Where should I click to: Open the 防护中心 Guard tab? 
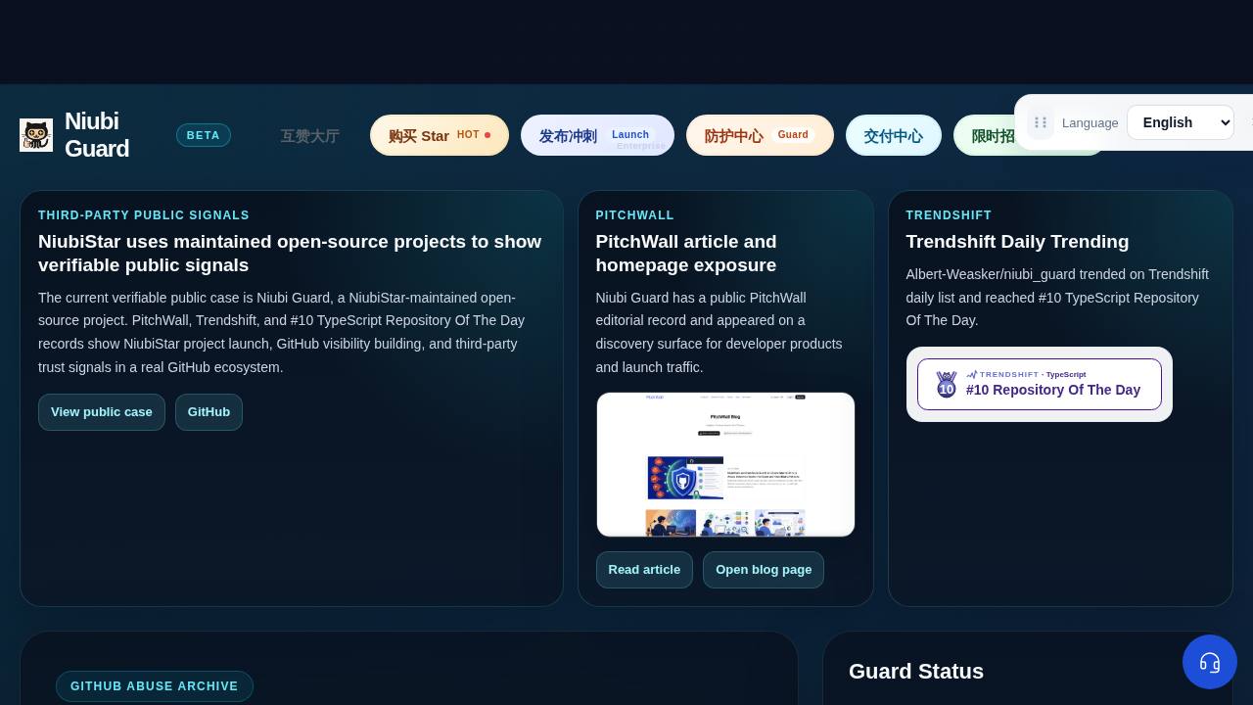tap(760, 135)
